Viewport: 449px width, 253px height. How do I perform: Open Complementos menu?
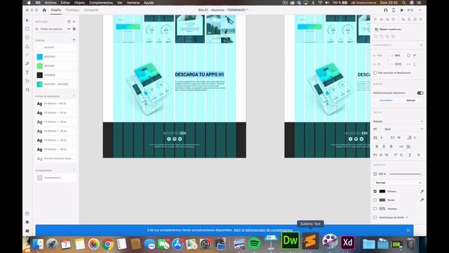101,3
